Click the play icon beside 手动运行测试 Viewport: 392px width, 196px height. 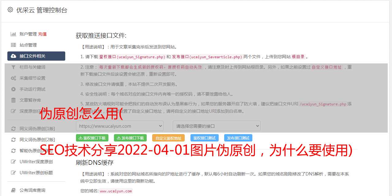coord(13,89)
